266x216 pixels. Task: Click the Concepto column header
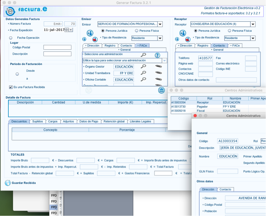coord(50,130)
